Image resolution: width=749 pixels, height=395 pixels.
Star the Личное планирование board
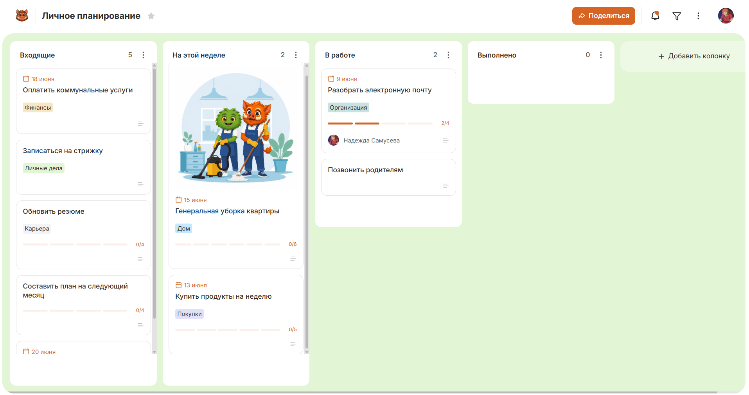click(x=151, y=16)
